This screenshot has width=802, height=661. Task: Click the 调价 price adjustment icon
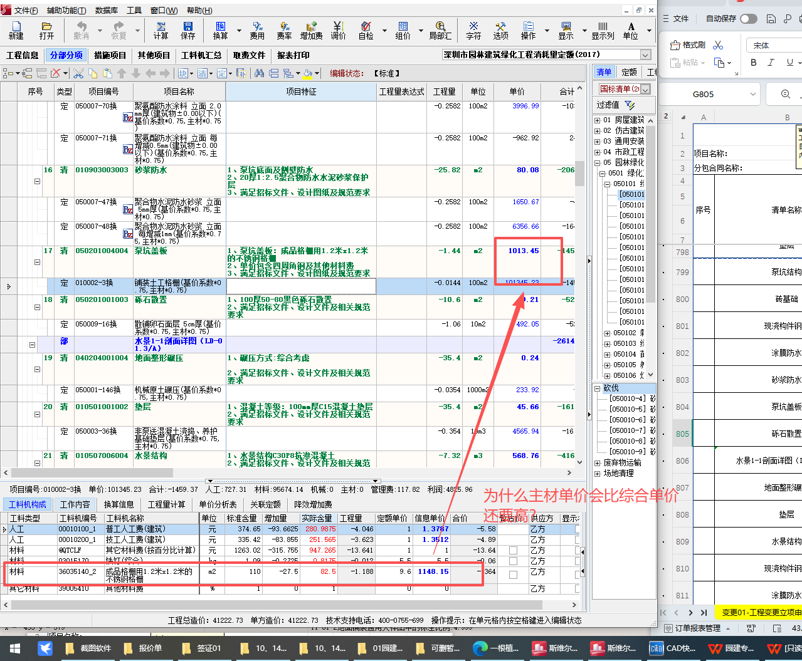(x=338, y=30)
